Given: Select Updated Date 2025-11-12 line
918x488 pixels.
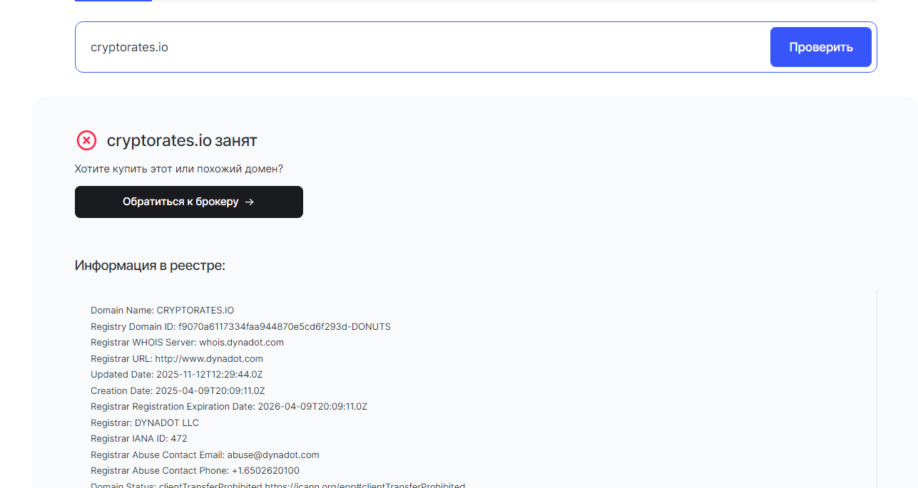Looking at the screenshot, I should pyautogui.click(x=177, y=375).
